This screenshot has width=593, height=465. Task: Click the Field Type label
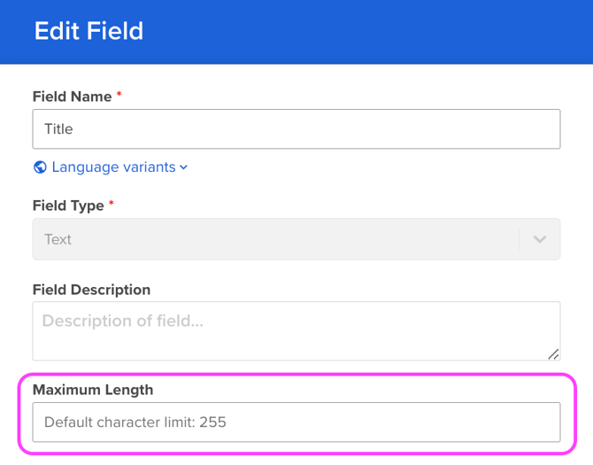(68, 205)
